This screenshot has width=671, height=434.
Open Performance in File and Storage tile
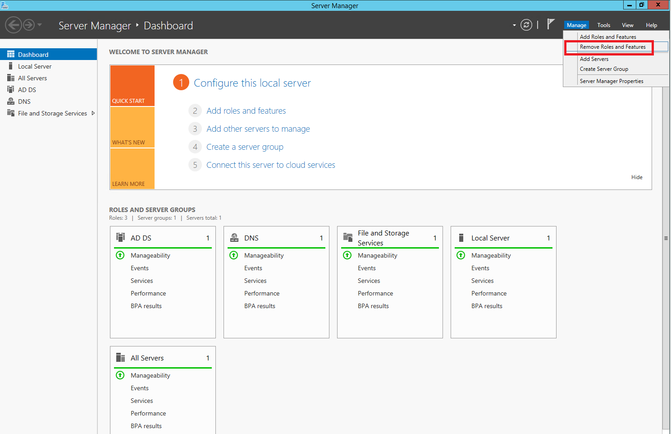tap(375, 294)
